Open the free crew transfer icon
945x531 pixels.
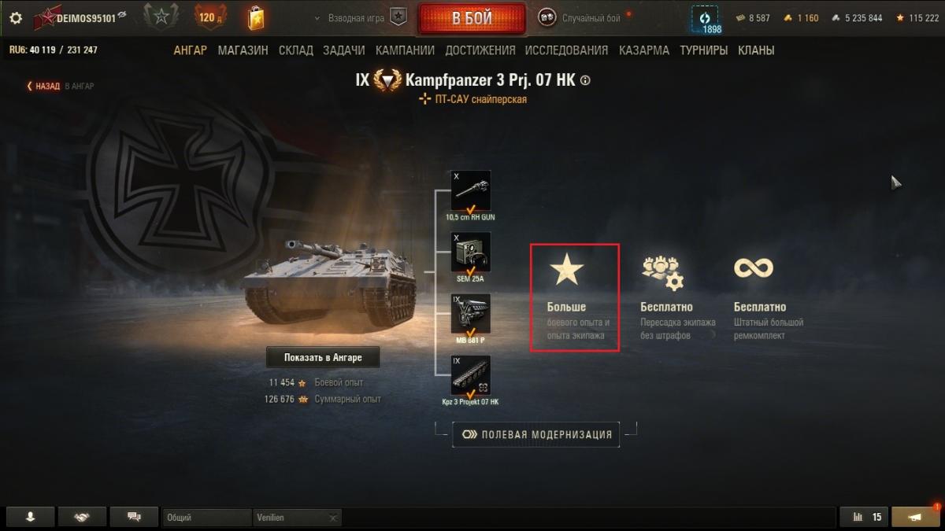662,273
